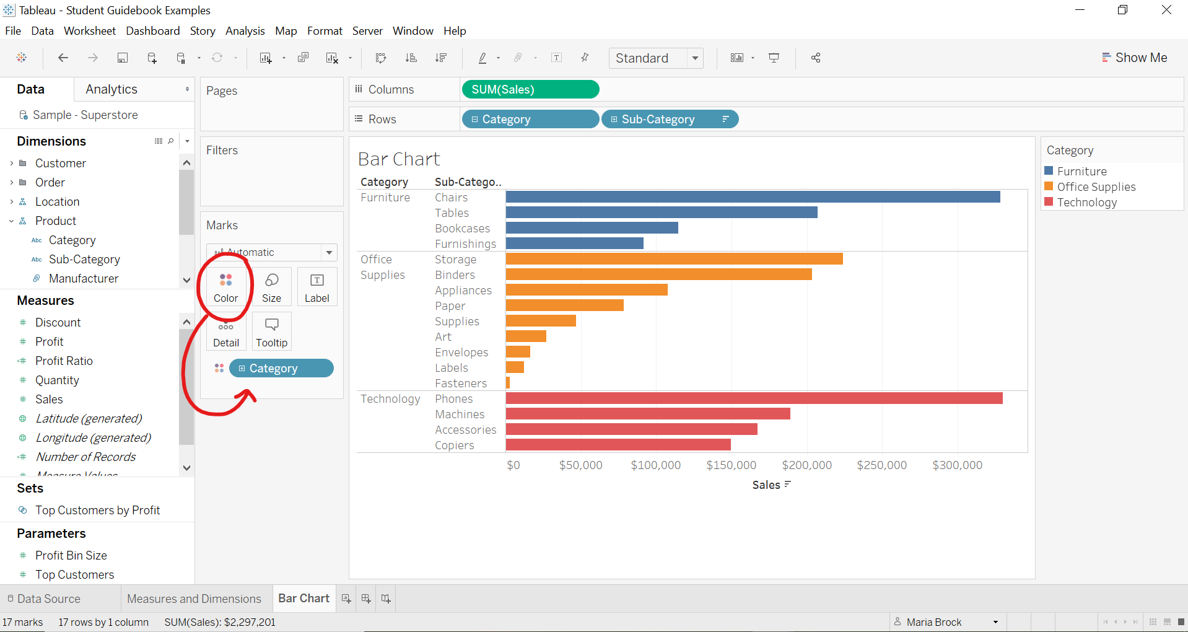This screenshot has width=1188, height=632.
Task: Click the Presentation Mode toolbar icon
Action: point(774,58)
